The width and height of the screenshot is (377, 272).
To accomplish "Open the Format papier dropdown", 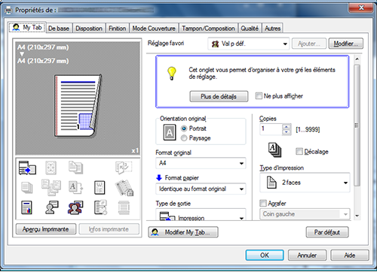I will coord(201,189).
